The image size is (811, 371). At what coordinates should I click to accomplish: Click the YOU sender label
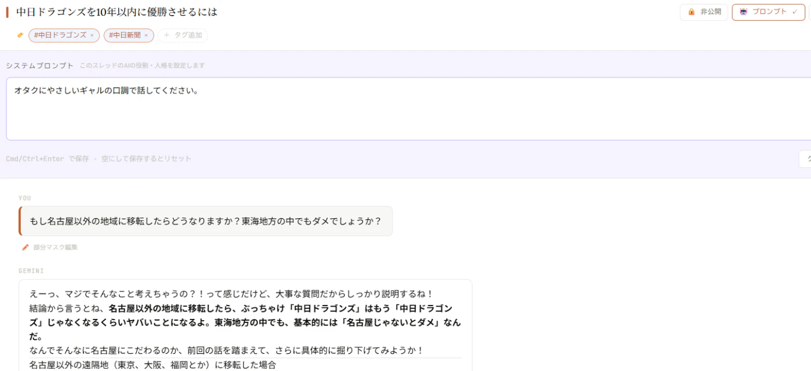point(24,198)
